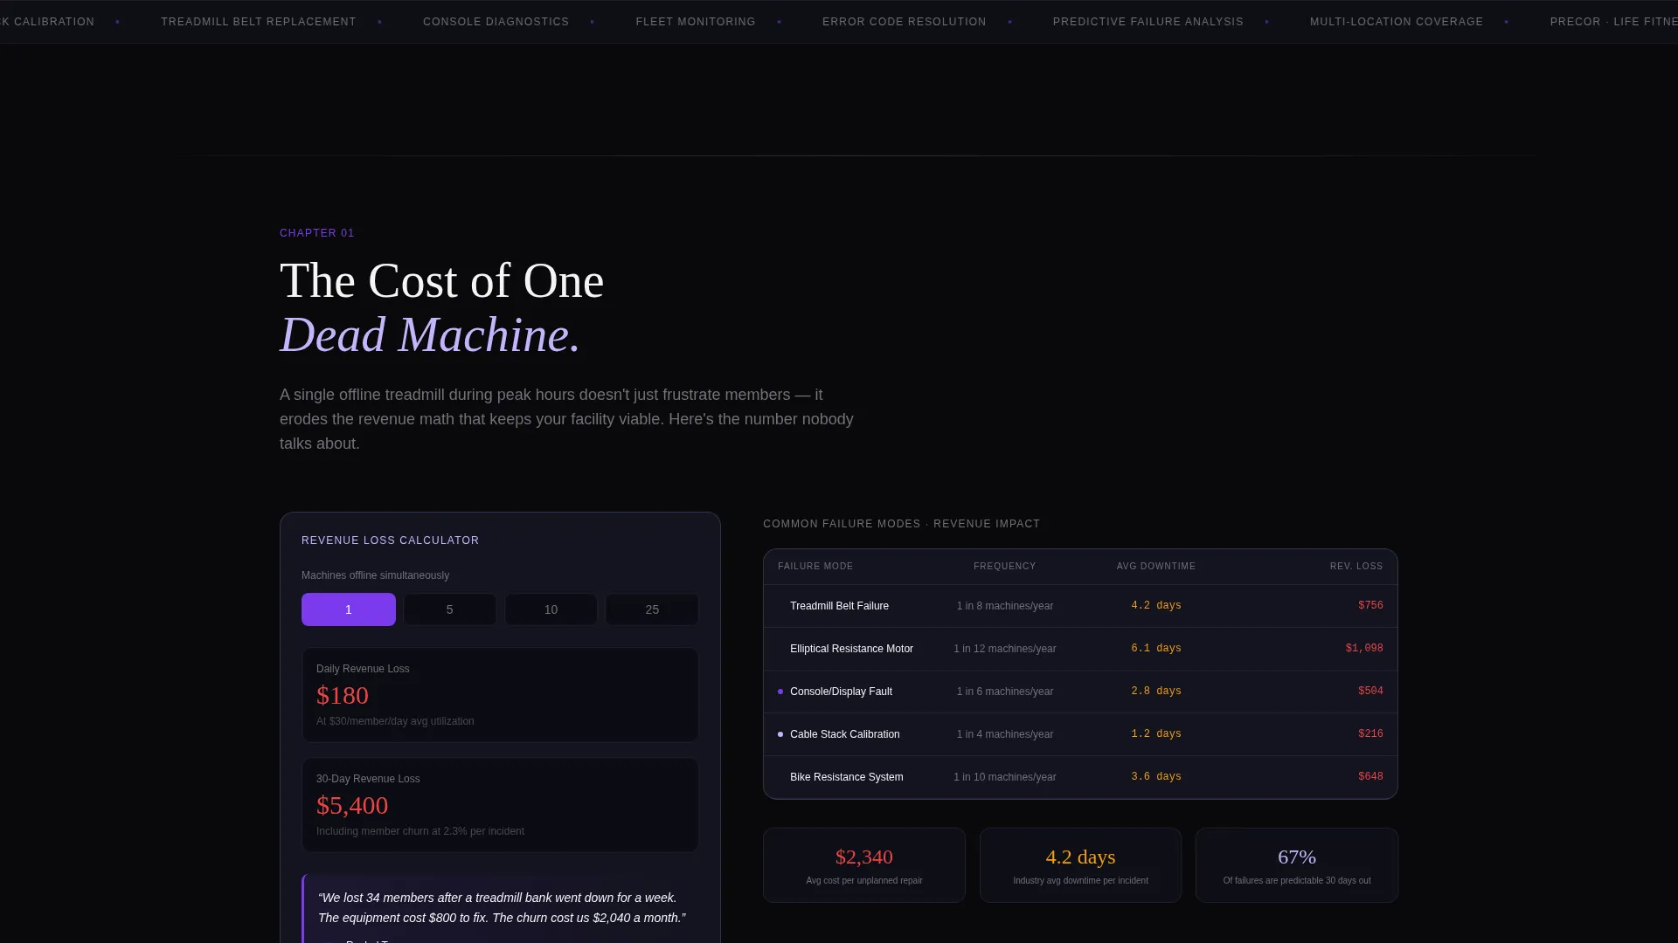Click TREADMILL BELT REPLACEMENT in the ticker
The width and height of the screenshot is (1678, 943).
tap(258, 22)
